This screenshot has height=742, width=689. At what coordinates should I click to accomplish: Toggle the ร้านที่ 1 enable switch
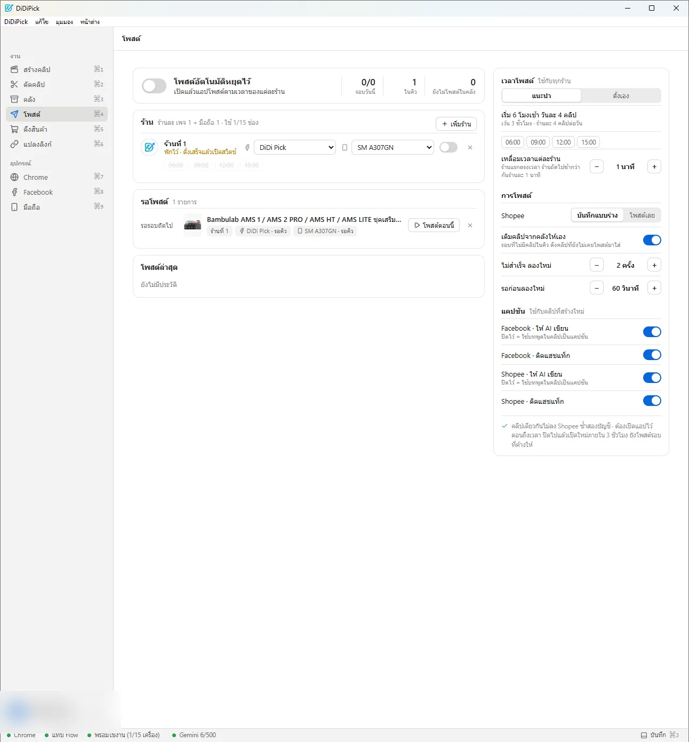(x=448, y=147)
